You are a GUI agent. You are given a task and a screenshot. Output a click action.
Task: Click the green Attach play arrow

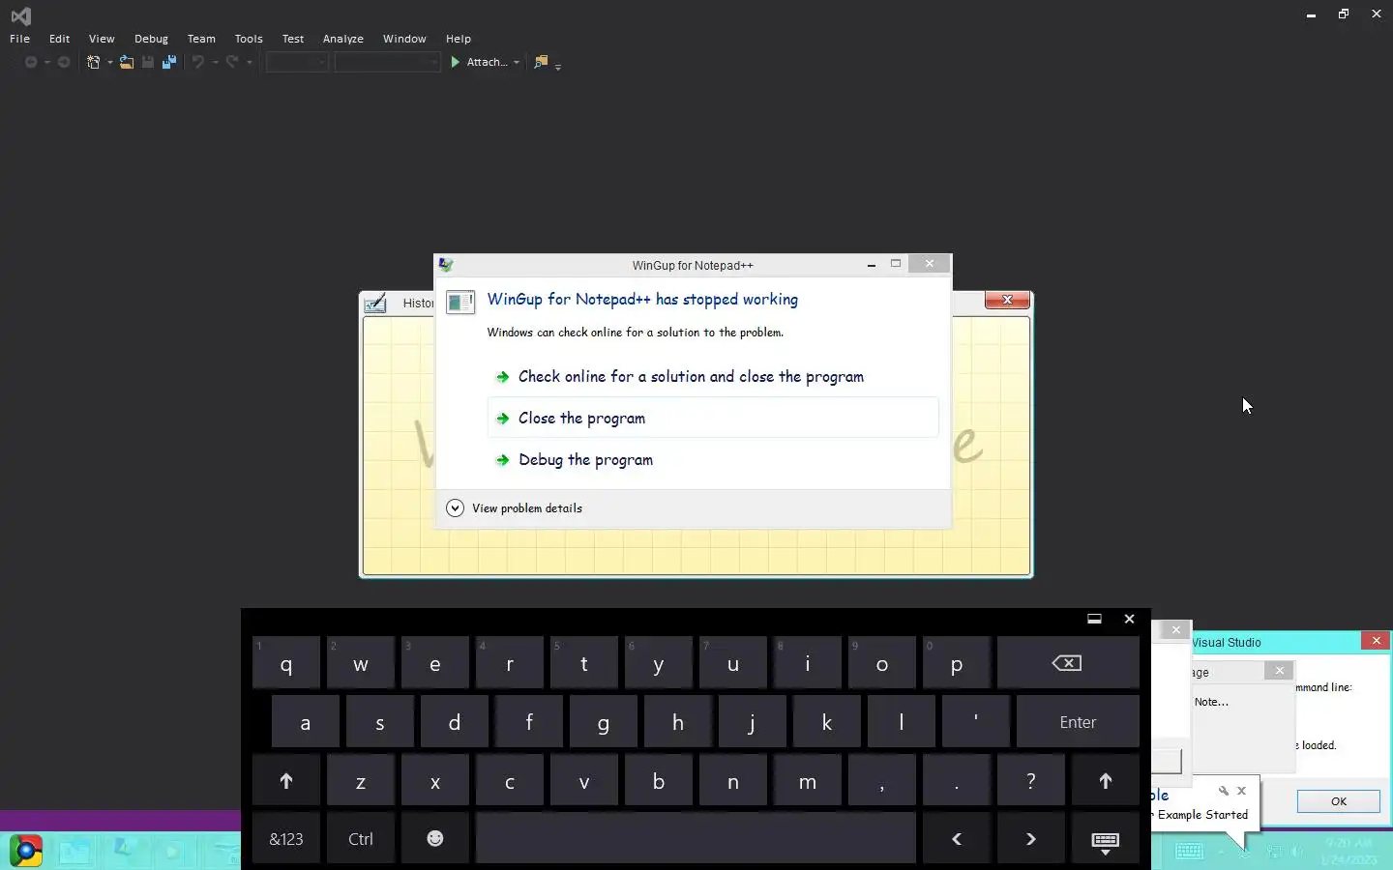tap(456, 62)
